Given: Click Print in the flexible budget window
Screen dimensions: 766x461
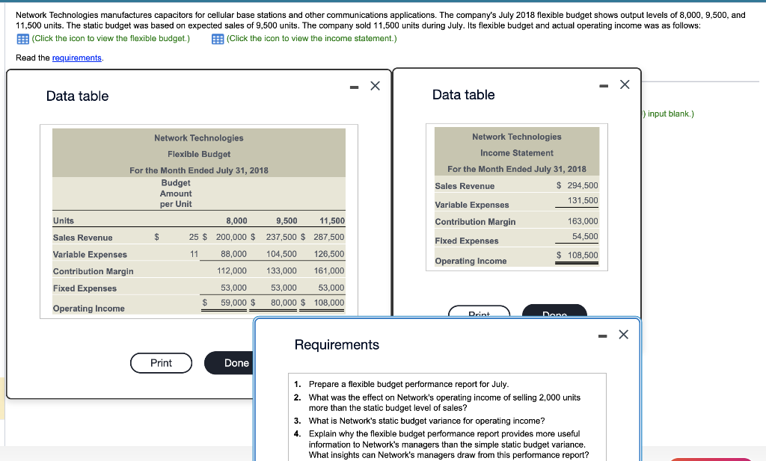Looking at the screenshot, I should [x=161, y=362].
